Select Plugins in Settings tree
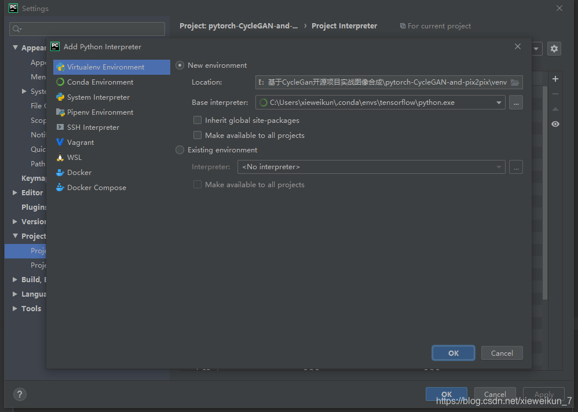The image size is (578, 412). (34, 207)
